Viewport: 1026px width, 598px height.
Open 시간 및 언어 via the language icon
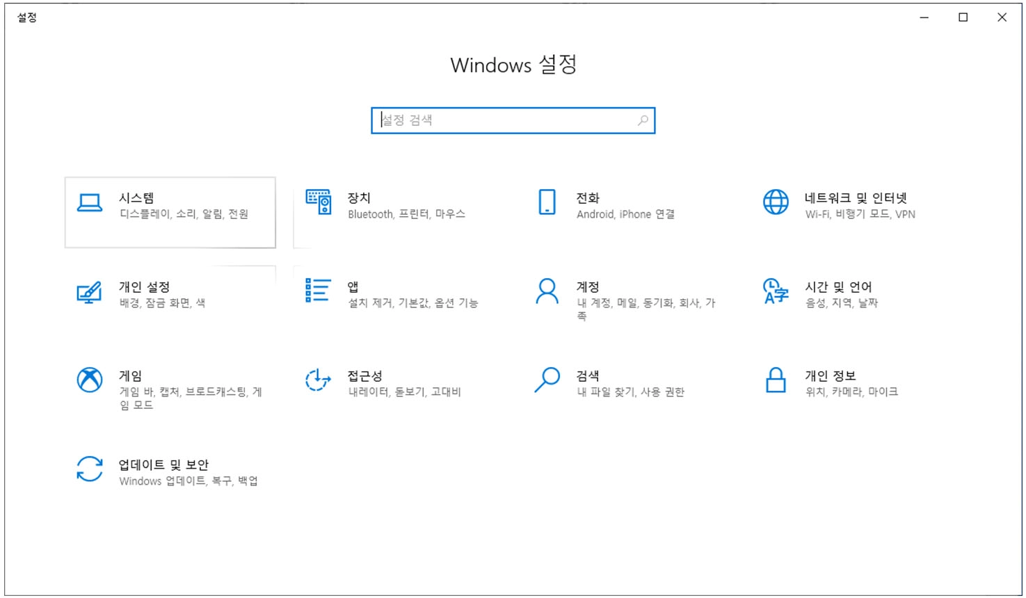coord(774,292)
